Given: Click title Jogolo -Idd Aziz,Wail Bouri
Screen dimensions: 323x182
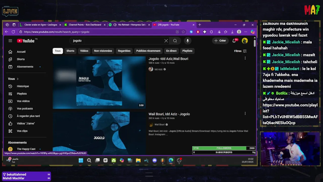Looking at the screenshot, I should tap(168, 59).
